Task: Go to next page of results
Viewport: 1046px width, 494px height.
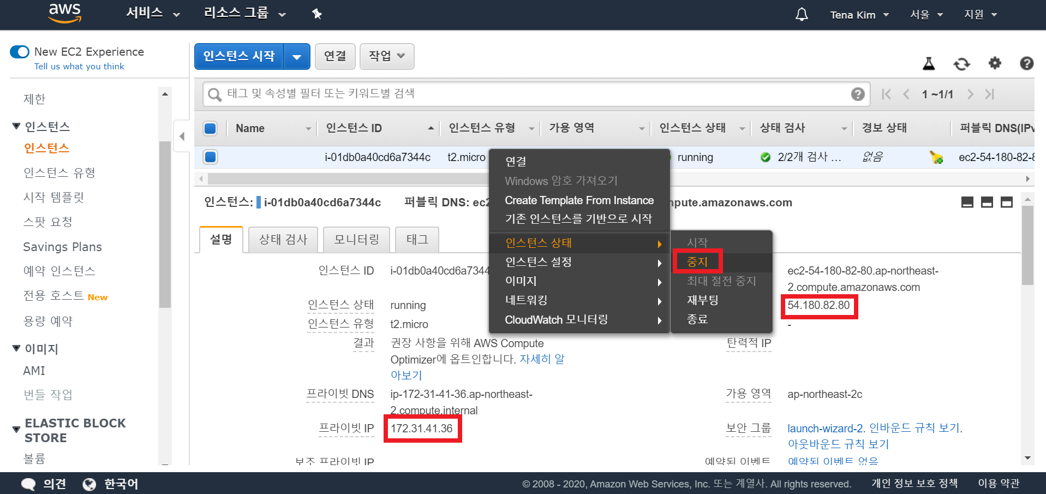Action: point(970,94)
